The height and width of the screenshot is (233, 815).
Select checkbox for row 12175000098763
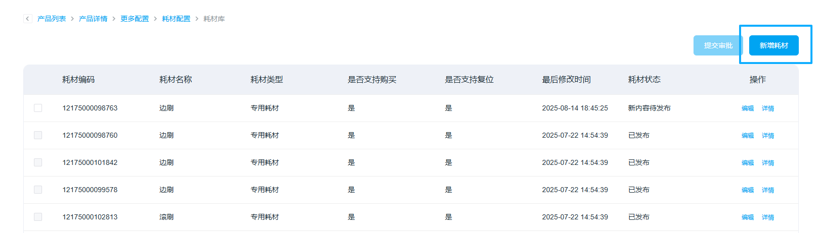point(38,108)
